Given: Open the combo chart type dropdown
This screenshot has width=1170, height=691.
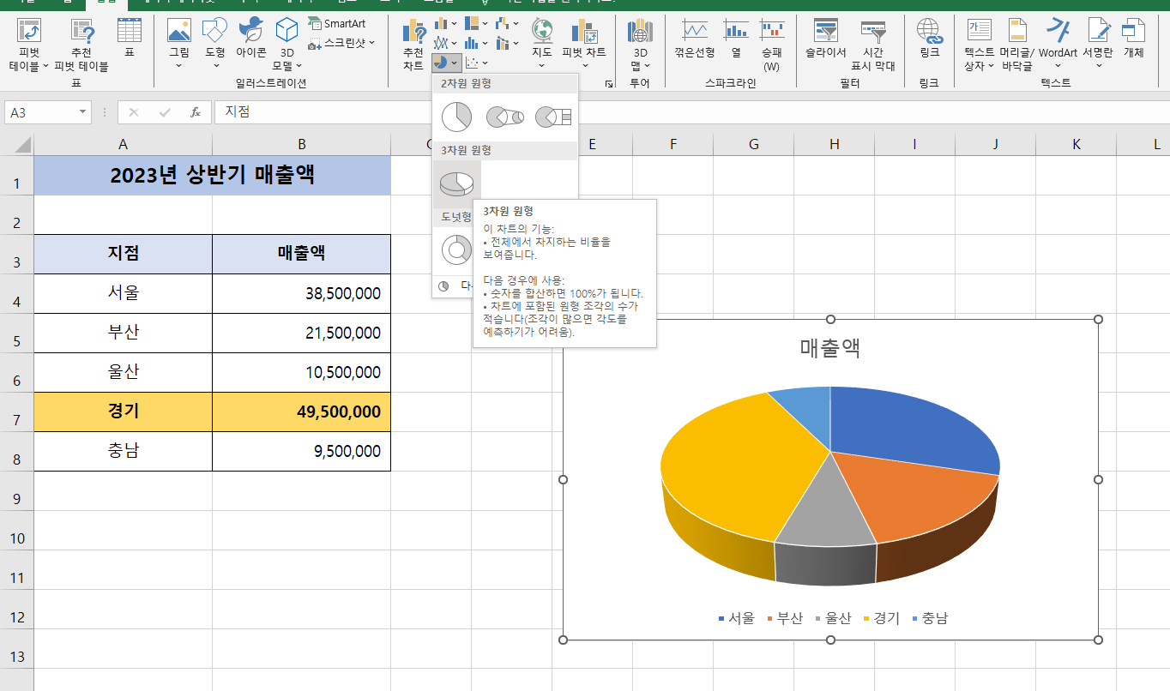Looking at the screenshot, I should click(507, 43).
